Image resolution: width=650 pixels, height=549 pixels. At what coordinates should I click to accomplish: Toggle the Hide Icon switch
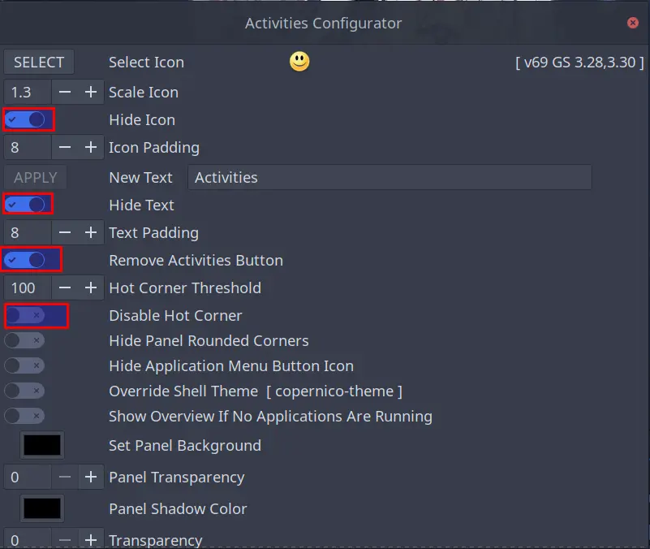[x=24, y=120]
